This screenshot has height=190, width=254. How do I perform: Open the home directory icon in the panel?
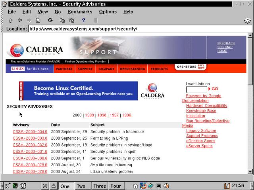[135, 186]
